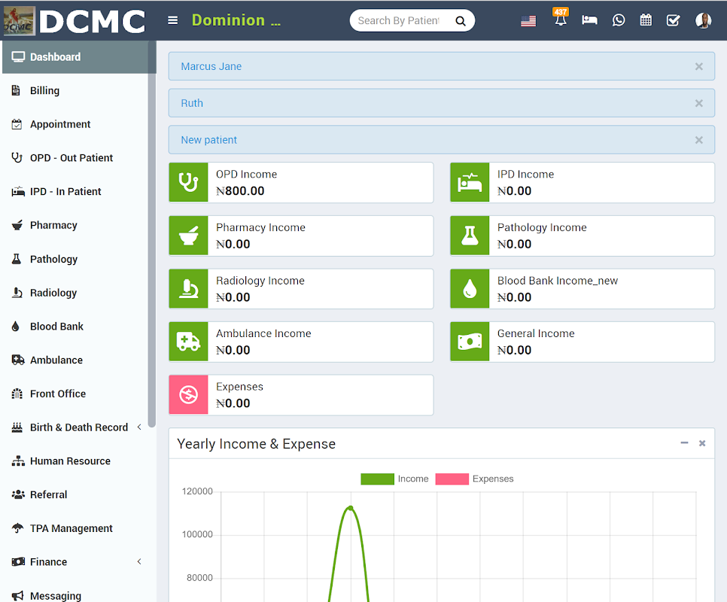This screenshot has width=727, height=602.
Task: Open the task checklist icon
Action: (x=674, y=20)
